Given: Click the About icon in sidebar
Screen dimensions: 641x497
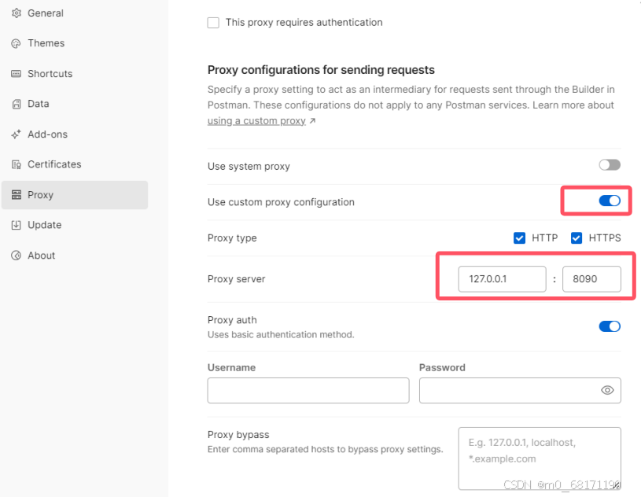Looking at the screenshot, I should pyautogui.click(x=17, y=256).
